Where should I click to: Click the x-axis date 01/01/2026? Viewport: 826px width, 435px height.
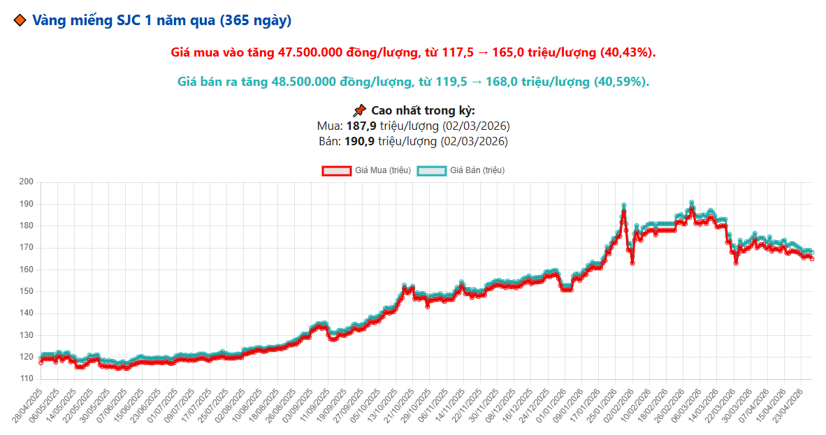(551, 406)
